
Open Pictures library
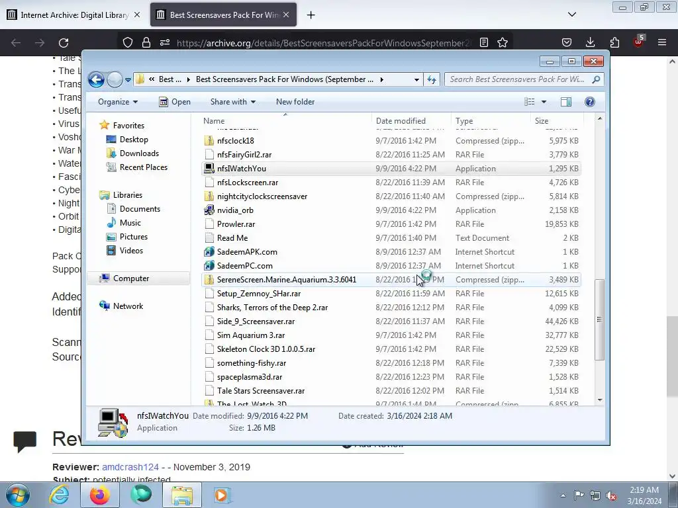[x=134, y=237]
